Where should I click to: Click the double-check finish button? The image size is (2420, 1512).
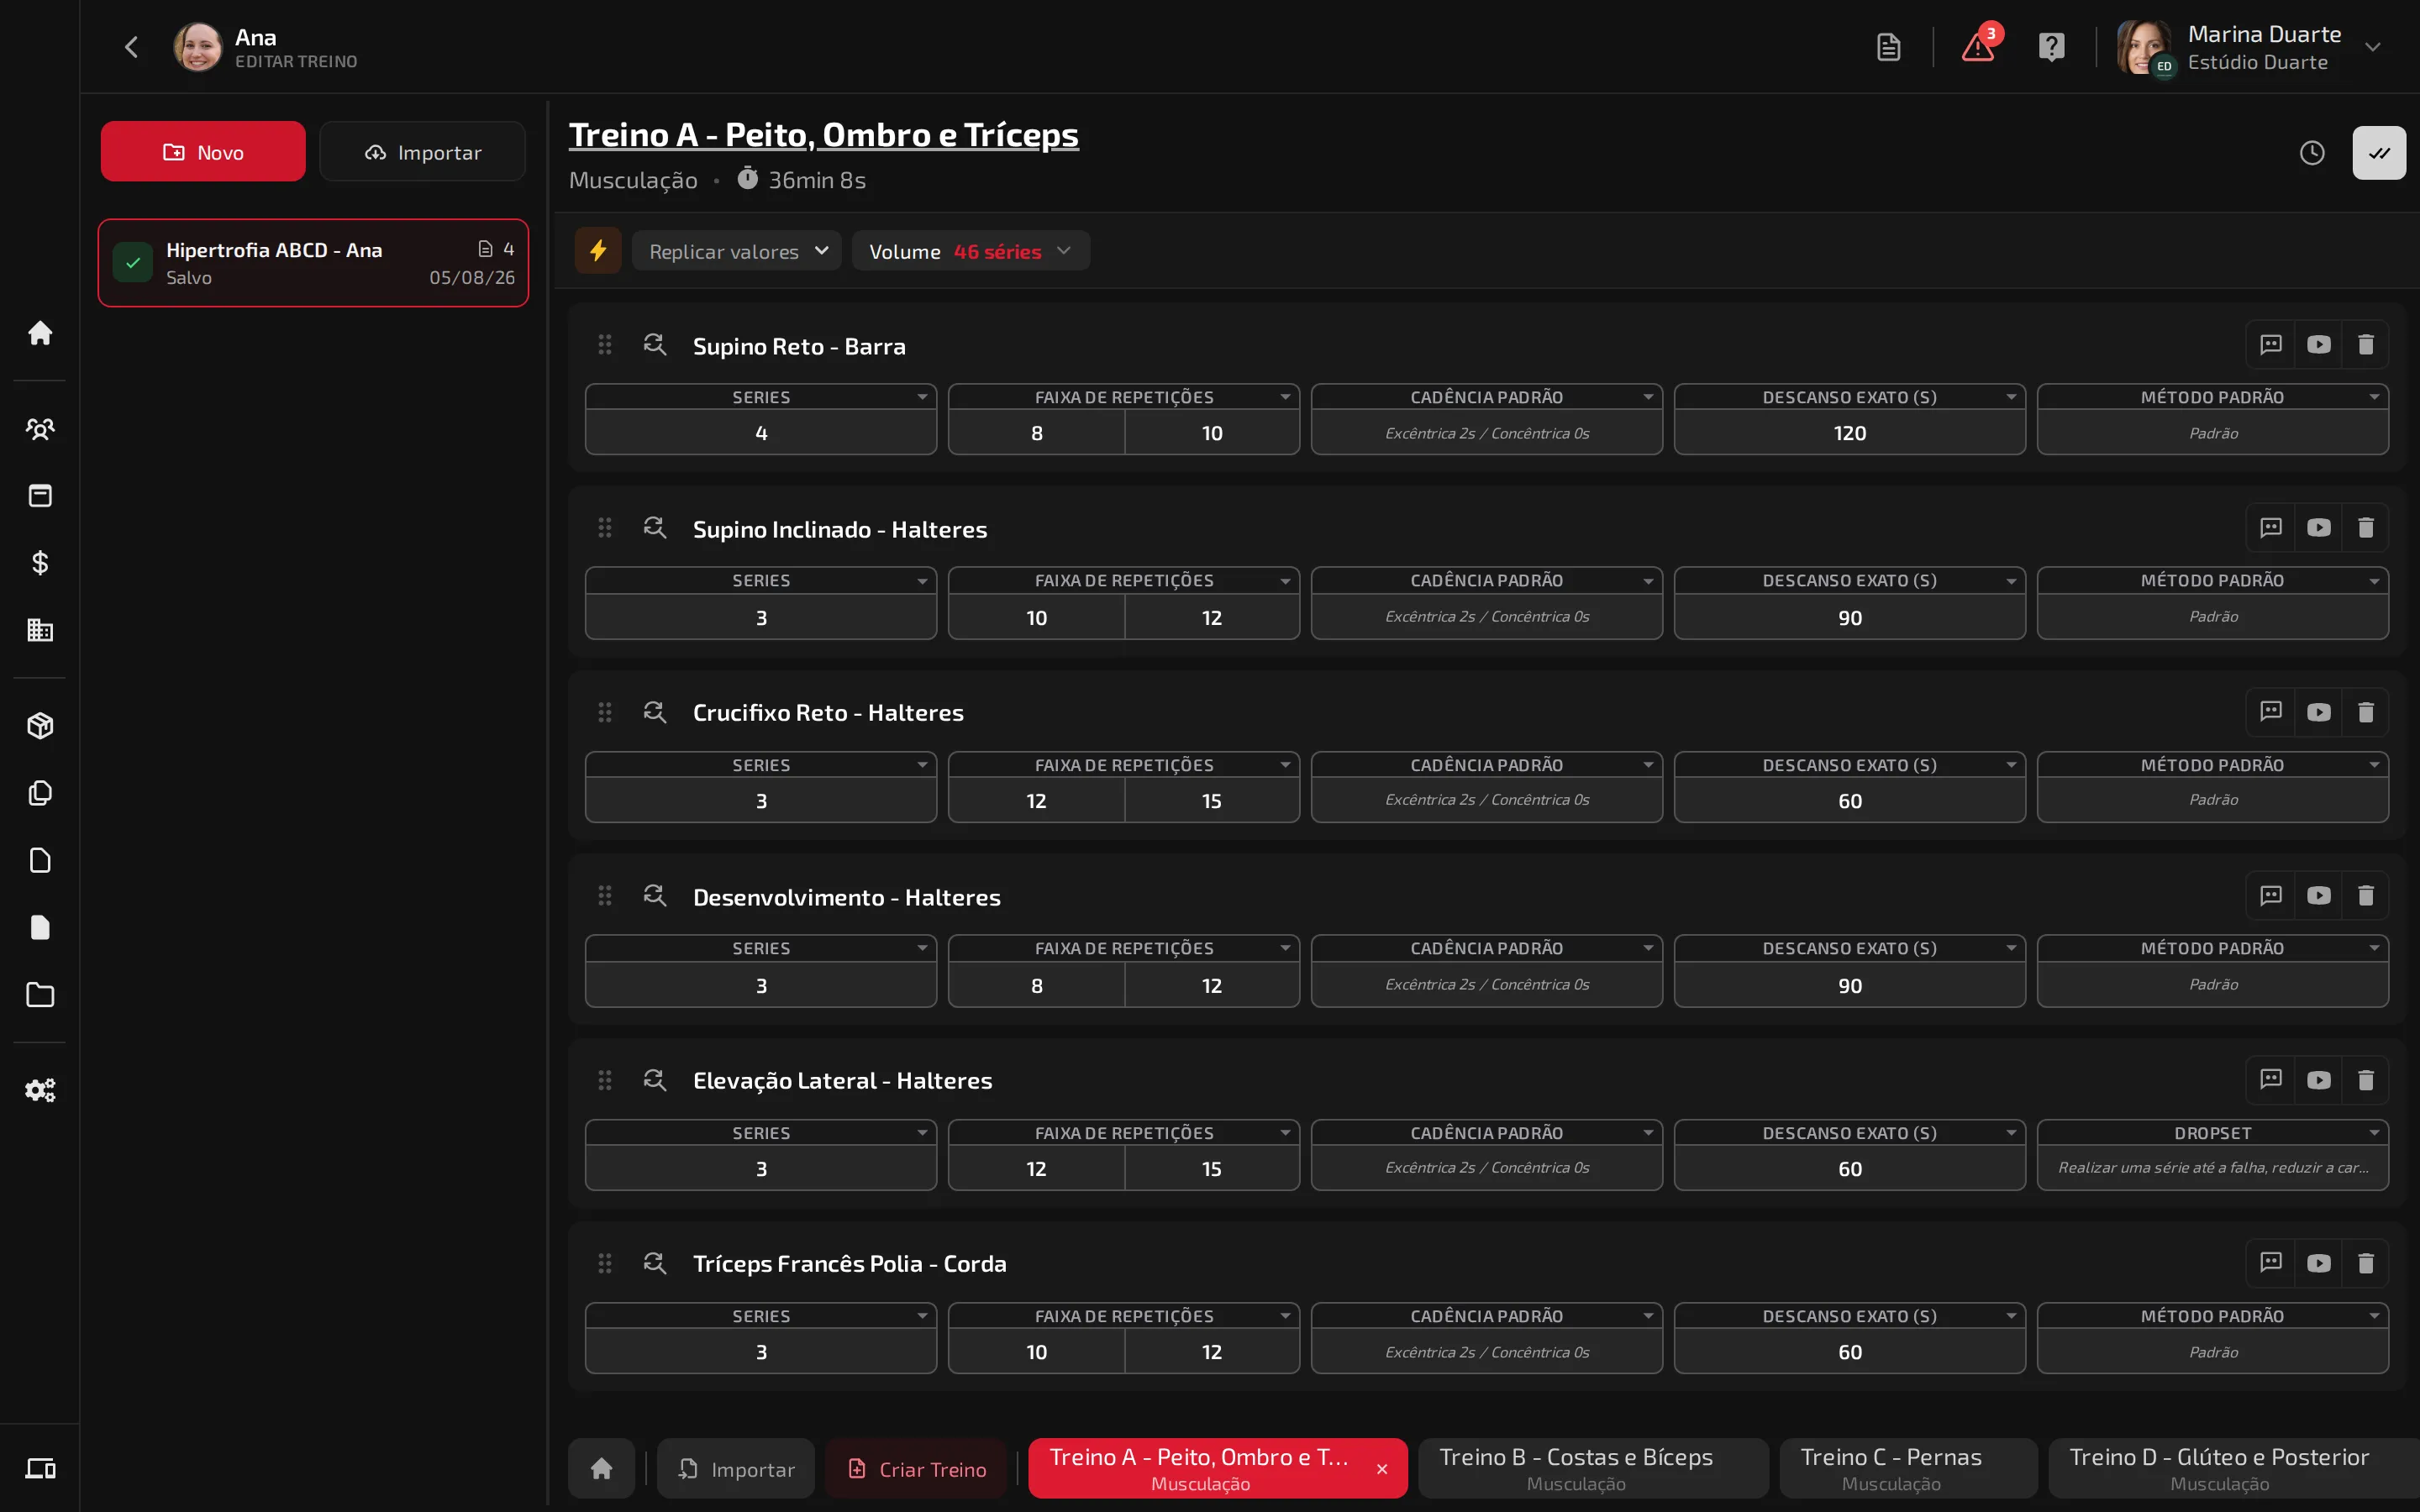pos(2379,153)
